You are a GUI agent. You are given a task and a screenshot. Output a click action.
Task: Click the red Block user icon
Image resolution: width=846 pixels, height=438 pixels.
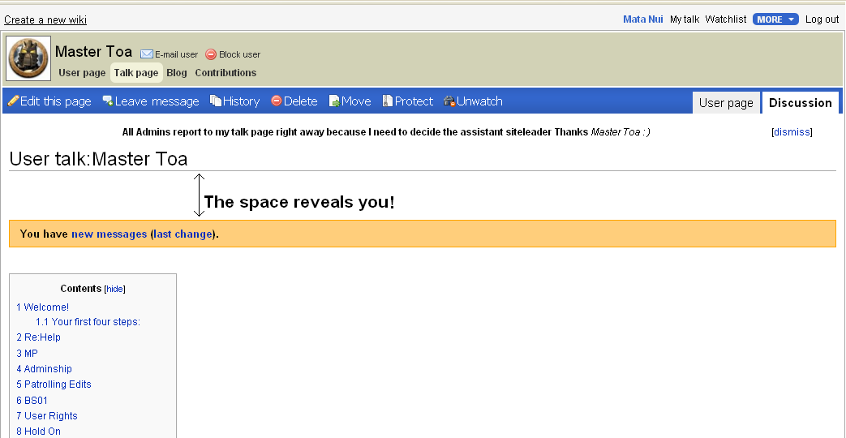point(211,54)
